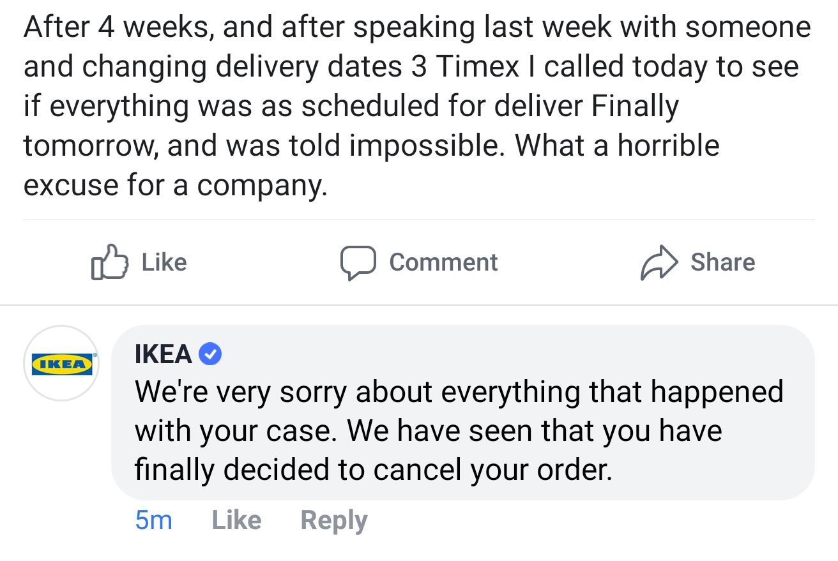Screen dimensions: 838x561
Task: Open a comment via the speech bubble icon
Action: (x=359, y=262)
